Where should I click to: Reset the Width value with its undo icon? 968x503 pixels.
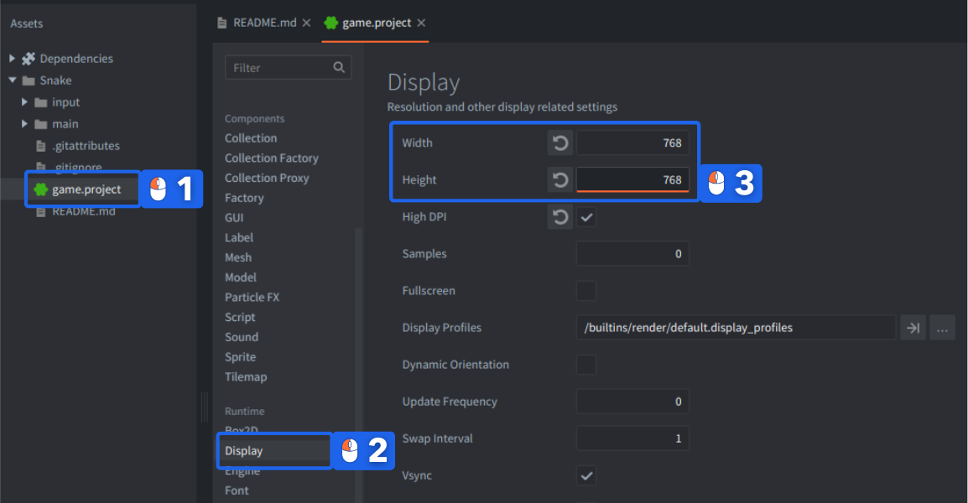click(x=560, y=143)
